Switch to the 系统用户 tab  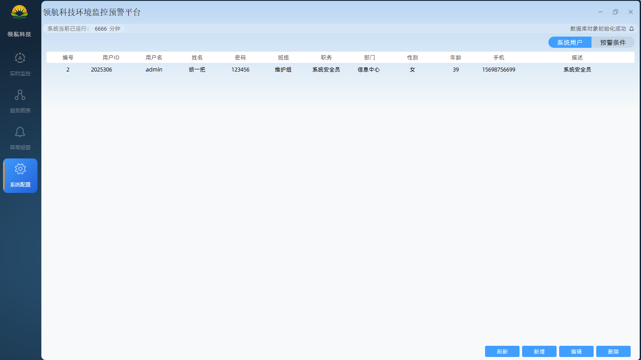(570, 42)
